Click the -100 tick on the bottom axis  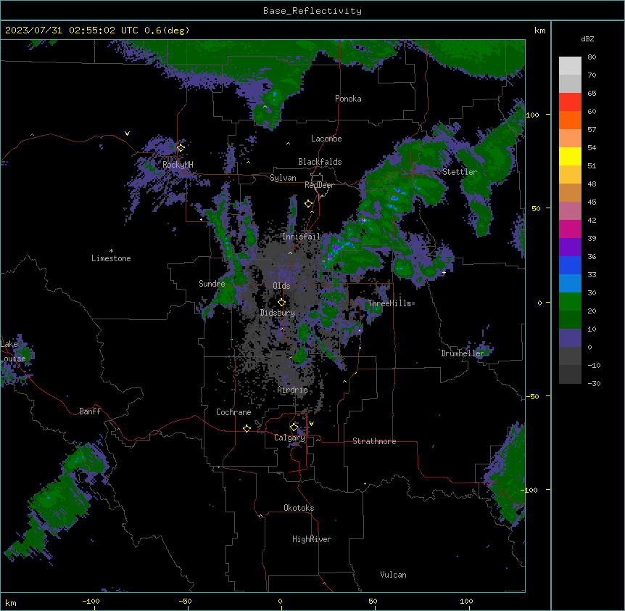(91, 602)
